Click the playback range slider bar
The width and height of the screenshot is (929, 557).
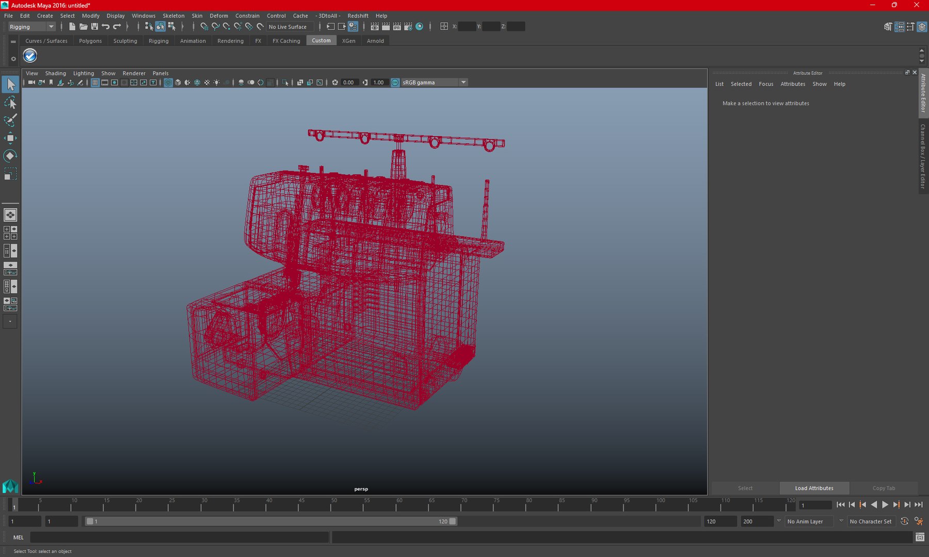[271, 521]
